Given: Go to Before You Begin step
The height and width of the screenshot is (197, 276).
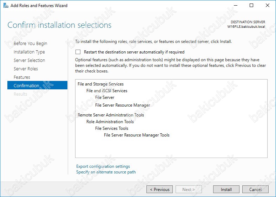Looking at the screenshot, I should (x=31, y=43).
